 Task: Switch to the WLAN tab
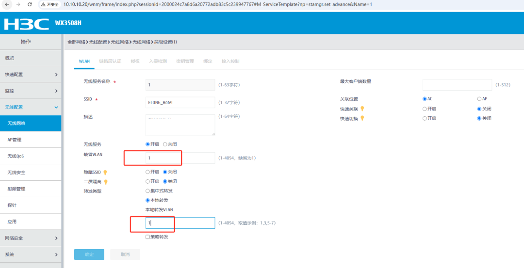pyautogui.click(x=84, y=62)
